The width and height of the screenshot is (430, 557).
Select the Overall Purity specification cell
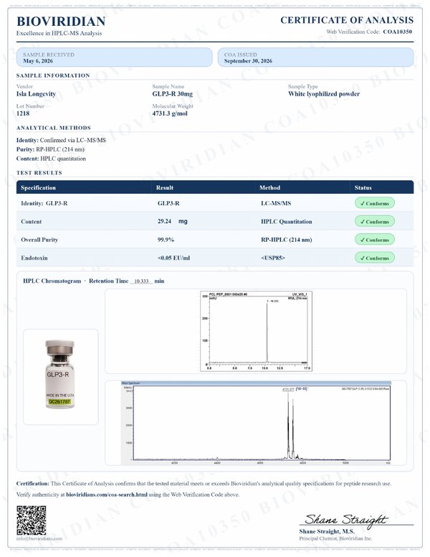pos(39,240)
